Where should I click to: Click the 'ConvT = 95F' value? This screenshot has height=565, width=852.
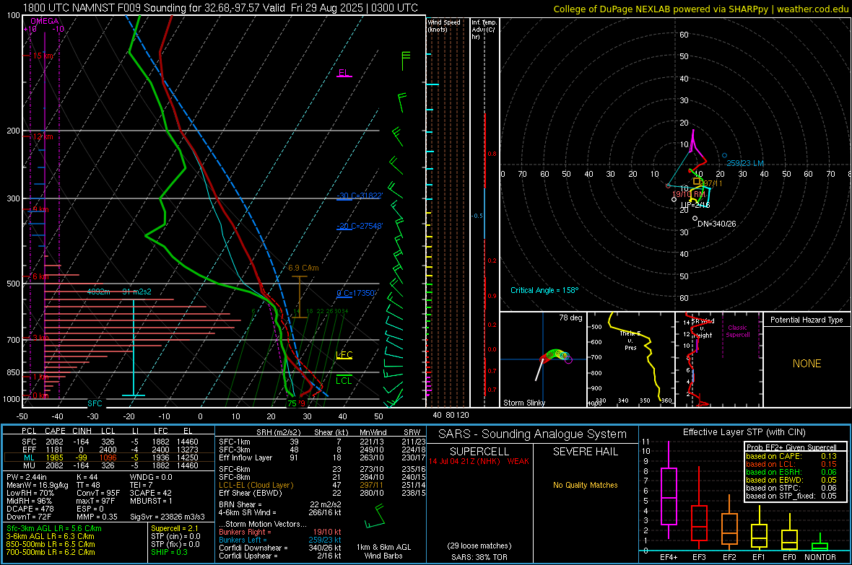pos(98,494)
